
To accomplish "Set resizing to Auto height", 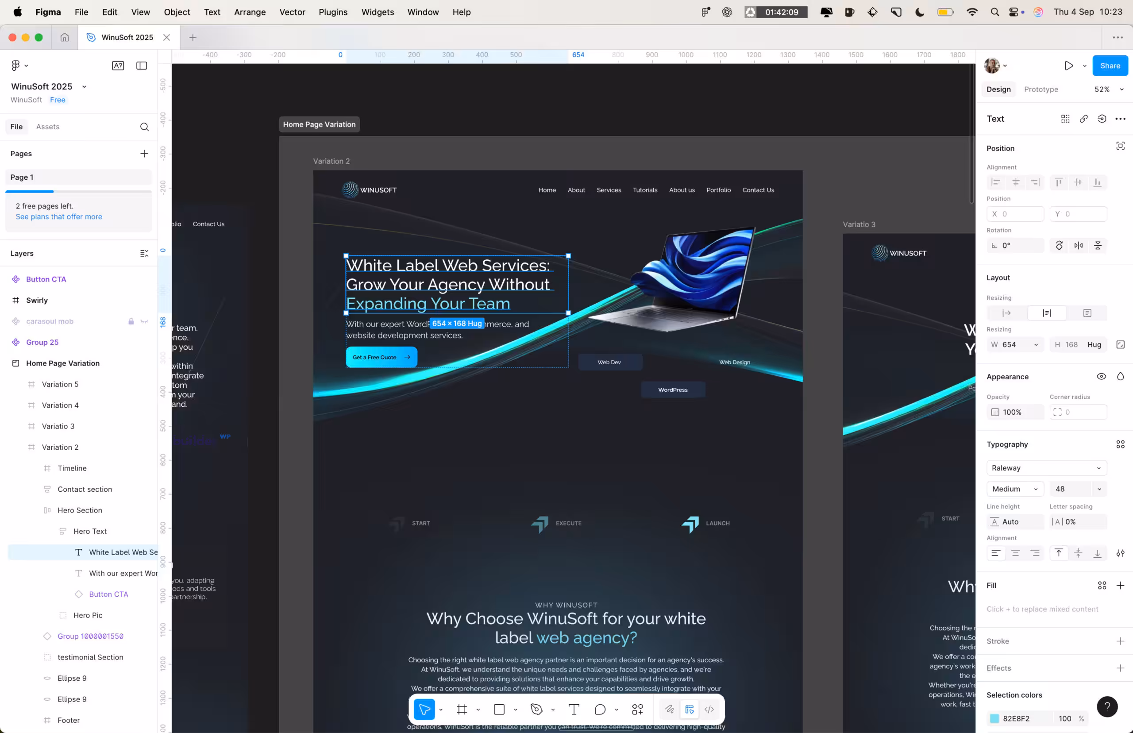I will [x=1047, y=313].
